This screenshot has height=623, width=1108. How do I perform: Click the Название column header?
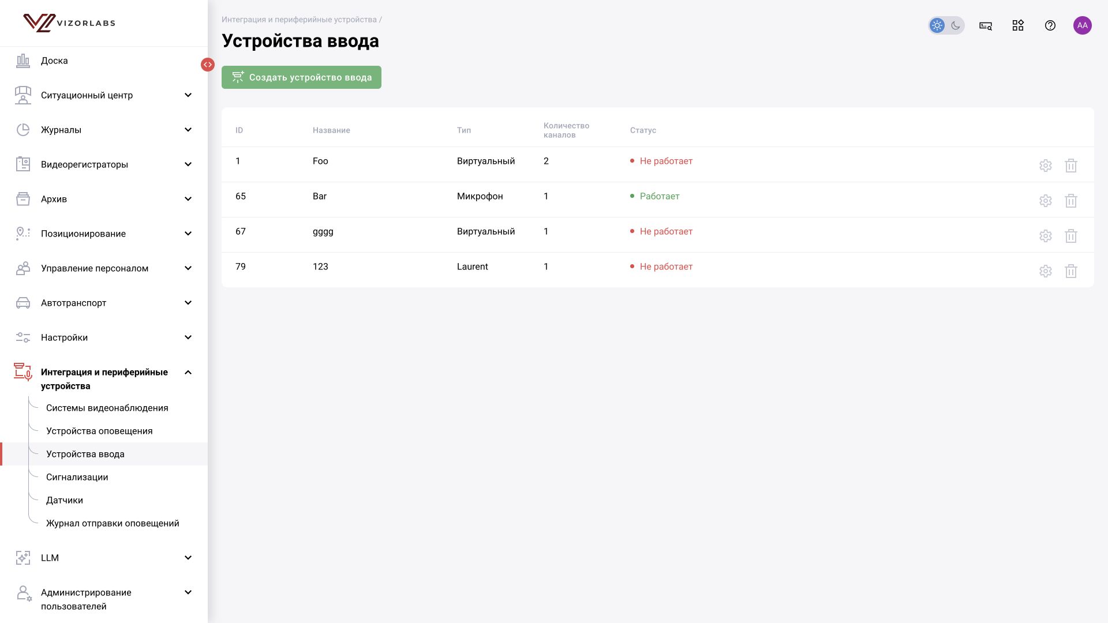point(331,130)
